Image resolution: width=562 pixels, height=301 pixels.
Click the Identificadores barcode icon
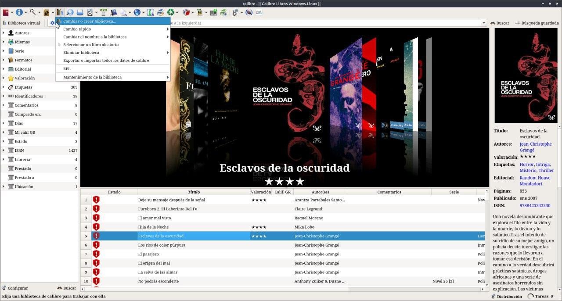click(x=11, y=96)
